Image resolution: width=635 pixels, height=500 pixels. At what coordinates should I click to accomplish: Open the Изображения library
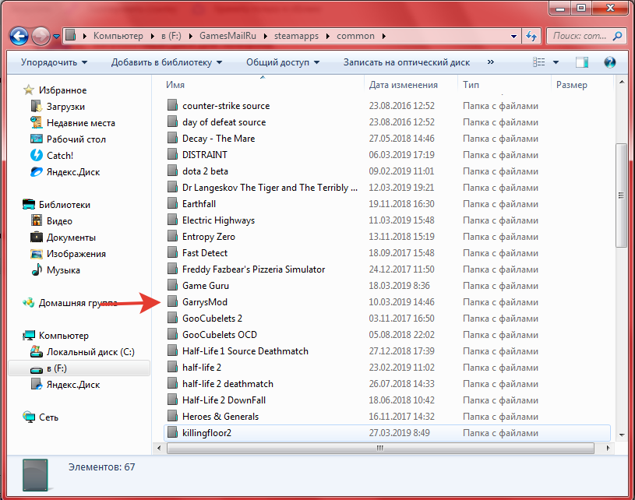(76, 254)
